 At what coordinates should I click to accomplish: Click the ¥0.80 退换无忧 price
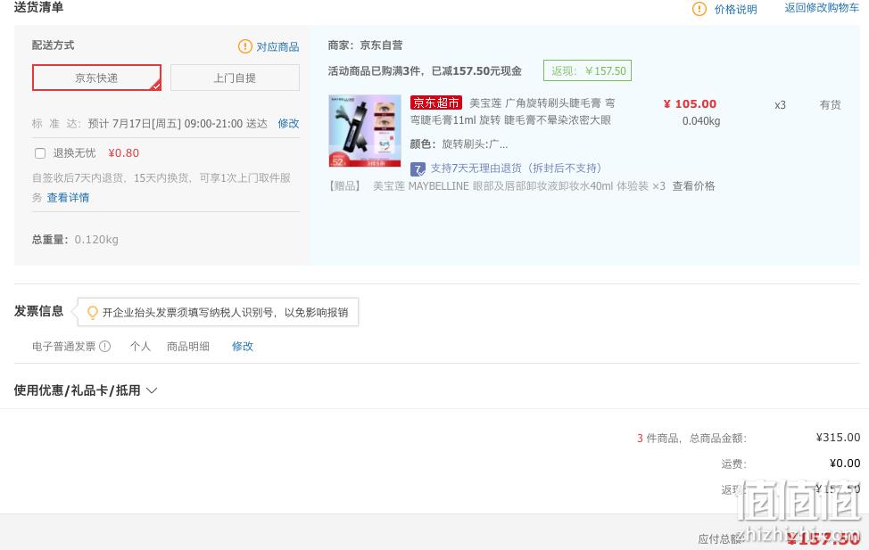[x=124, y=152]
